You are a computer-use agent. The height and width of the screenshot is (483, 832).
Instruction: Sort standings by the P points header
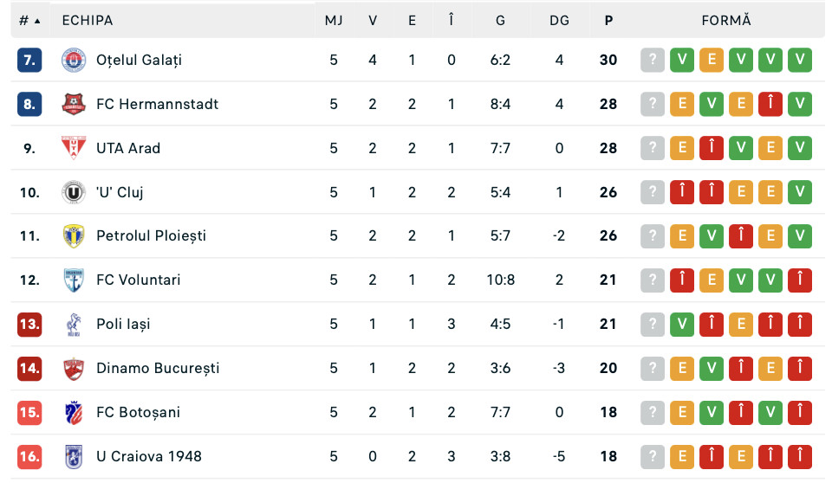[608, 21]
